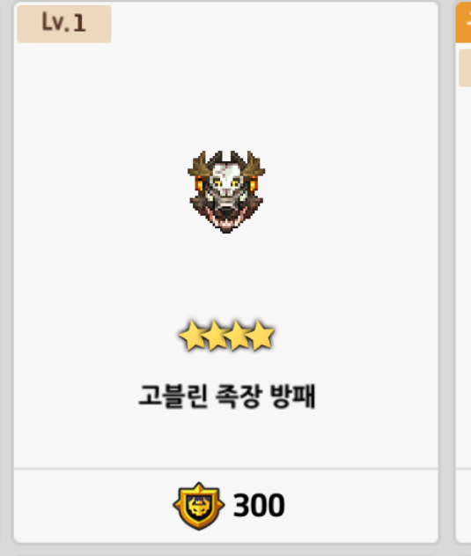Click the third yellow rarity star
This screenshot has height=556, width=471.
point(238,336)
